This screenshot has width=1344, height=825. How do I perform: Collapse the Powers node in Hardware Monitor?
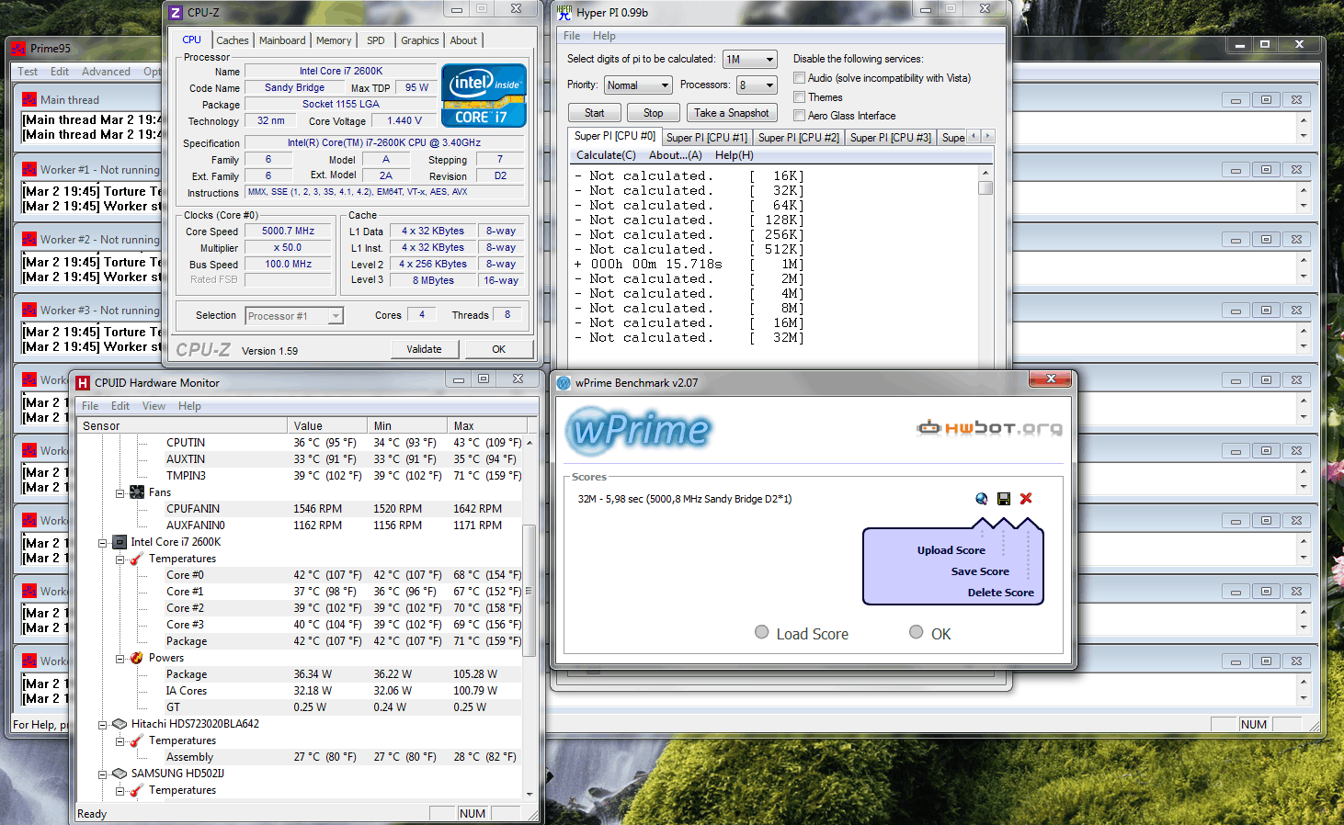(120, 658)
